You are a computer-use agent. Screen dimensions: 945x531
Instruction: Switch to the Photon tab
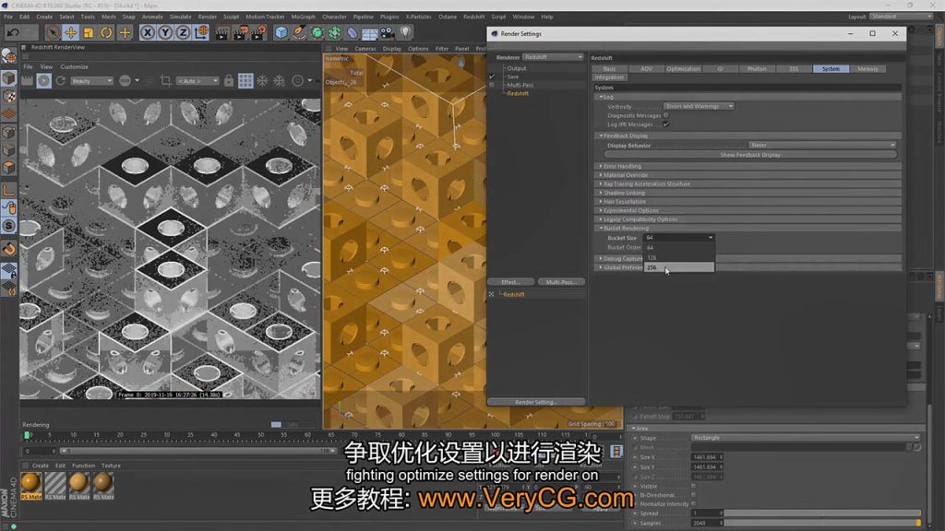[x=757, y=68]
